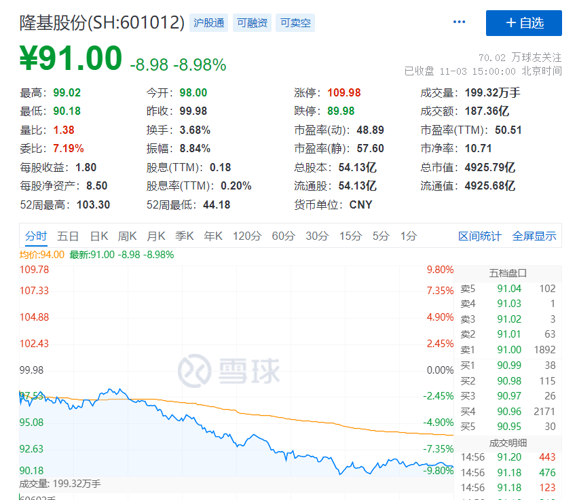Screen dimensions: 577x500
Task: Click the 109.78 price axis label
Action: 34,270
